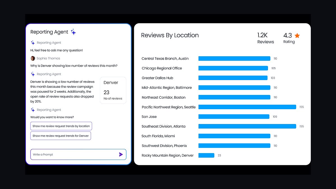Click the message 'Why is Denver showing low number of reviews'

click(x=74, y=66)
